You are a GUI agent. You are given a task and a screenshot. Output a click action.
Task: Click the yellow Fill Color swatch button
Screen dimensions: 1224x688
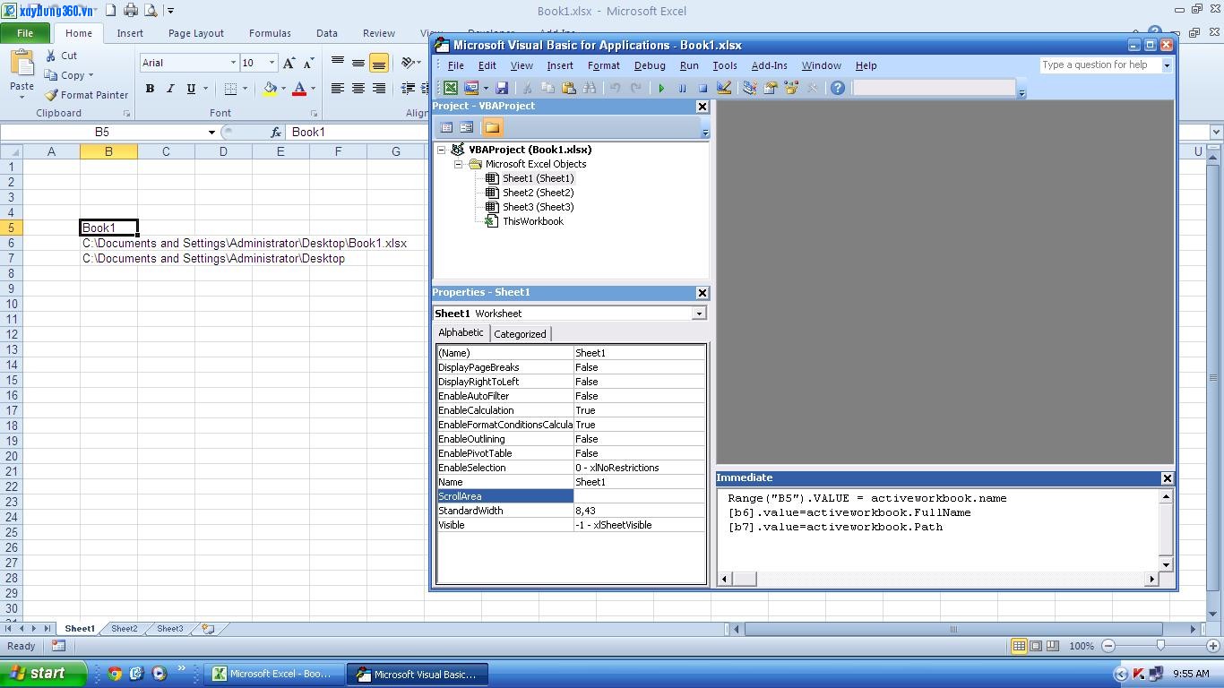(x=270, y=89)
